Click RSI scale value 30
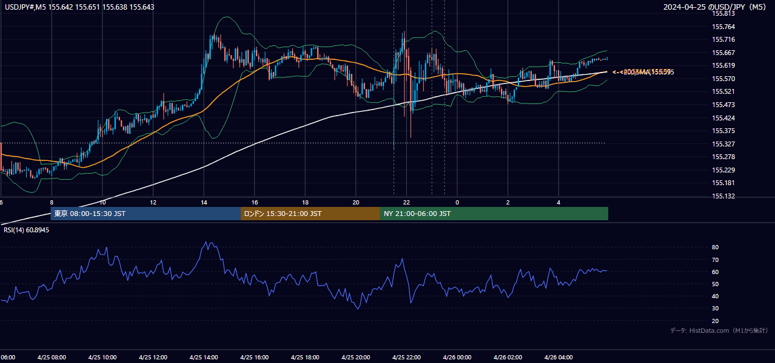This screenshot has width=775, height=363. tap(716, 309)
